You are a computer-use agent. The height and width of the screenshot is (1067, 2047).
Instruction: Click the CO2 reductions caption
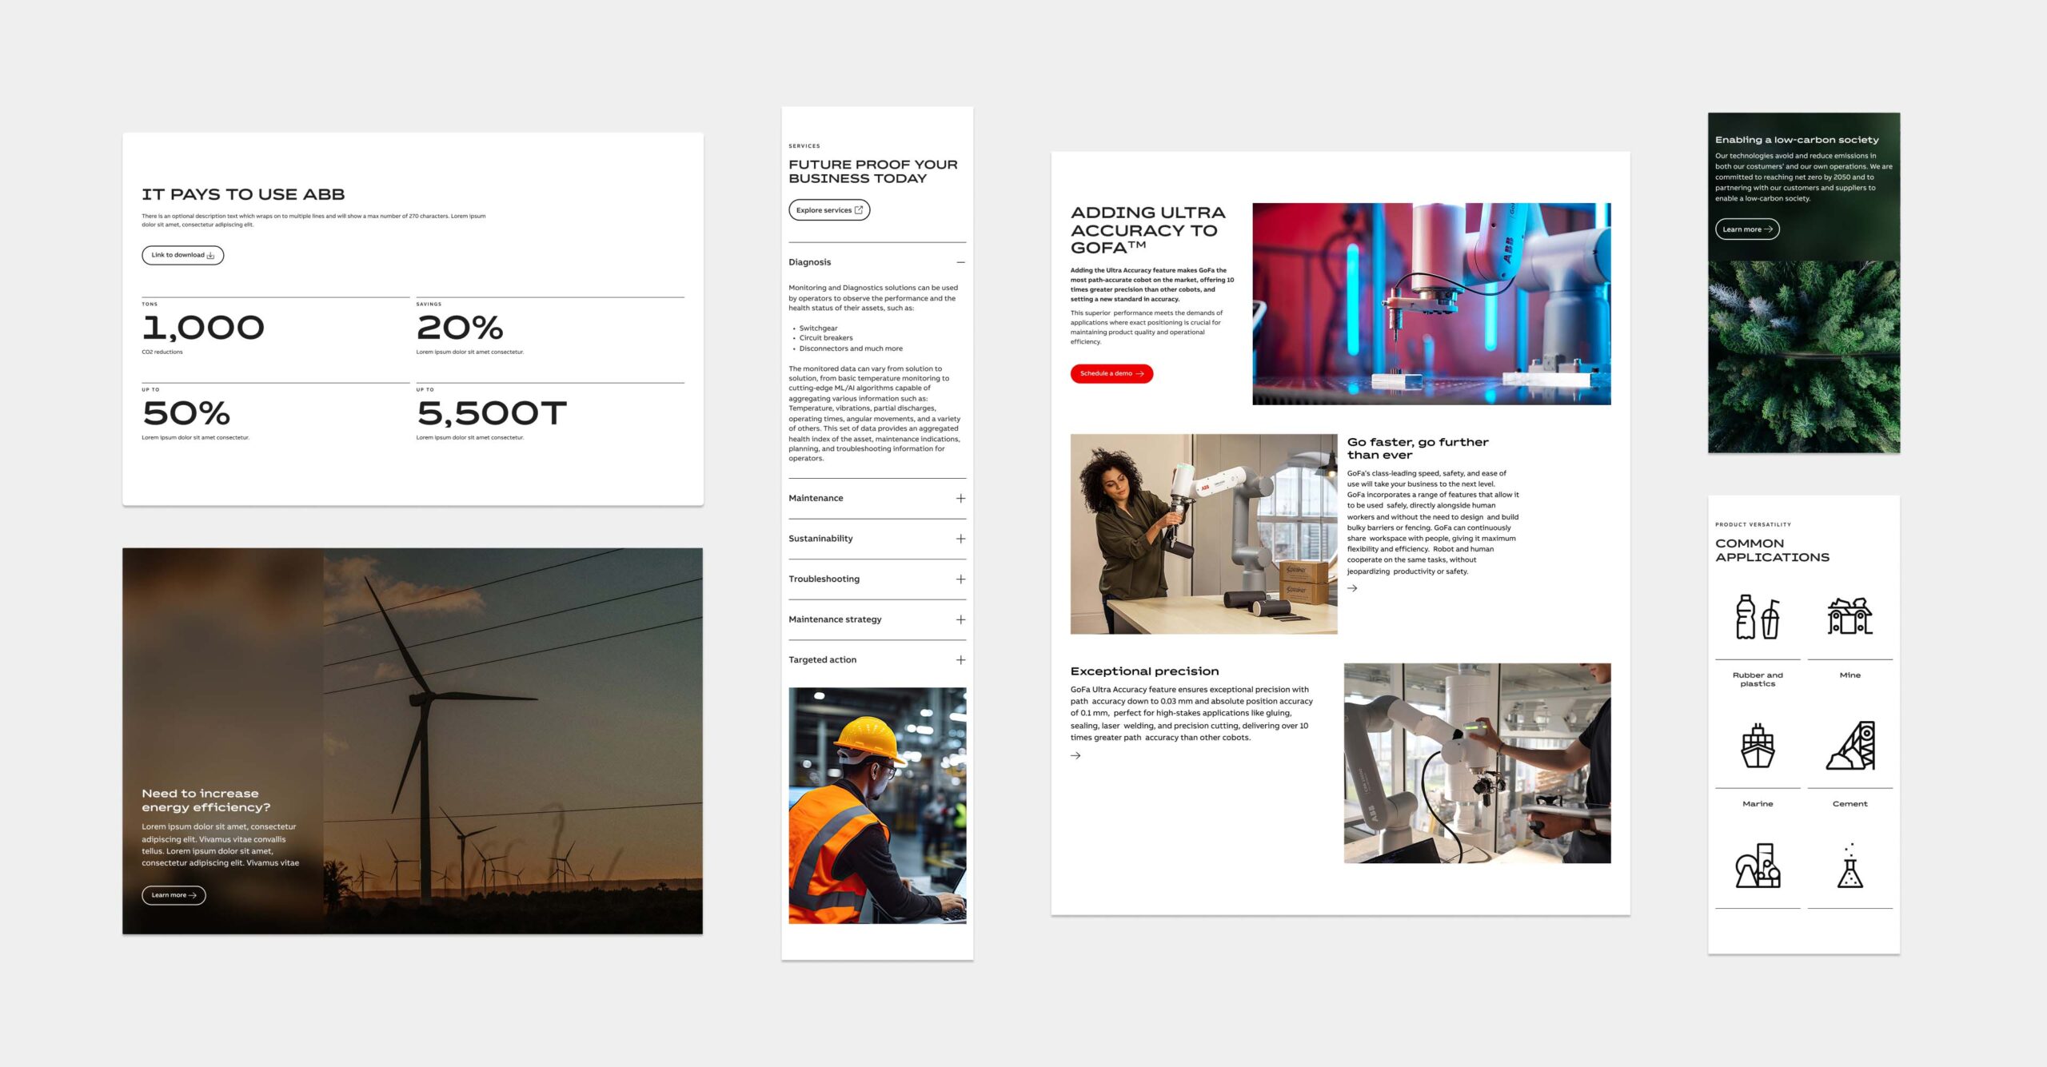[x=162, y=352]
